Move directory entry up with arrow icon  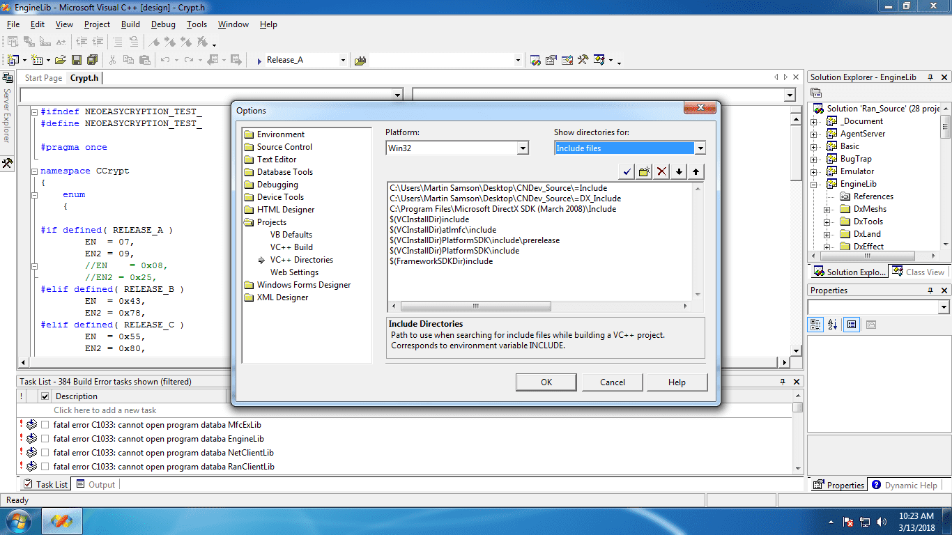tap(696, 171)
